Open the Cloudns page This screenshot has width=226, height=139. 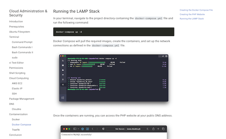16,109
